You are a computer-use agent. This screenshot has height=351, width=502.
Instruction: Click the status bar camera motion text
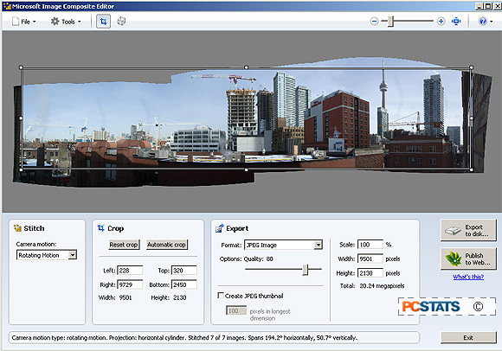[x=184, y=337]
